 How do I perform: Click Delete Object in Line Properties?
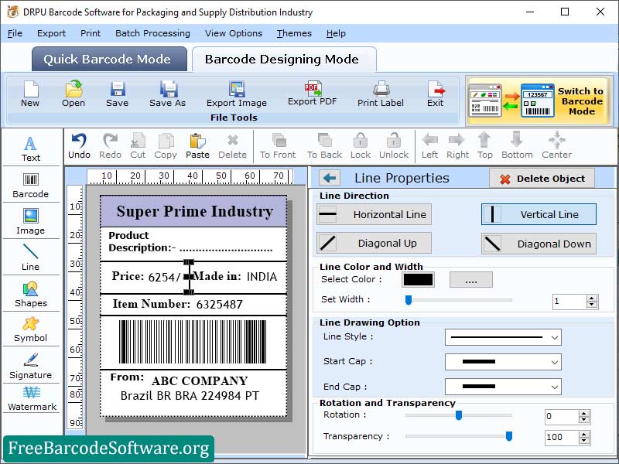[x=542, y=178]
